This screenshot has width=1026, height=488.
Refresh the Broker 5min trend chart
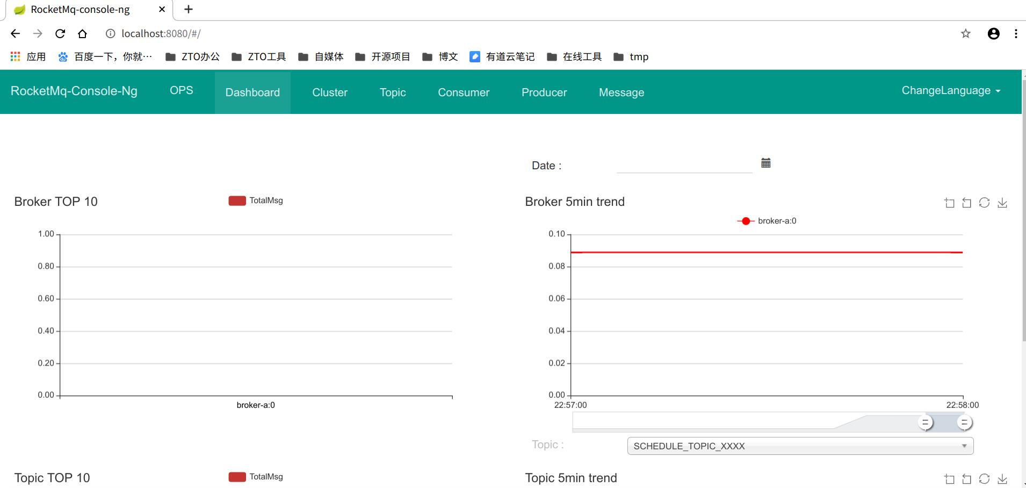point(984,202)
